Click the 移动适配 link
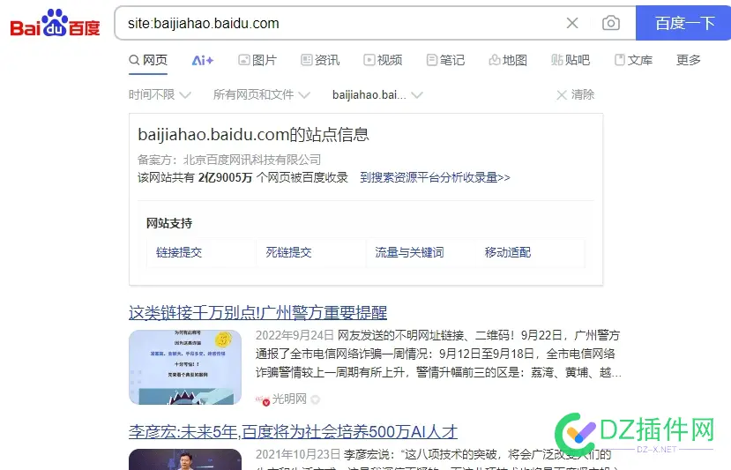731x470 pixels. 508,253
